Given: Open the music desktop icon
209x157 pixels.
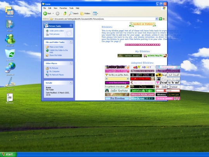Looking at the screenshot, I should pyautogui.click(x=10, y=26).
